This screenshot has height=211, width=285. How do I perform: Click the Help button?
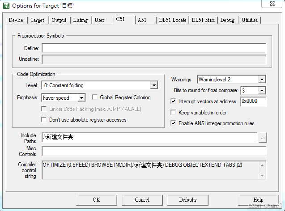(x=258, y=200)
